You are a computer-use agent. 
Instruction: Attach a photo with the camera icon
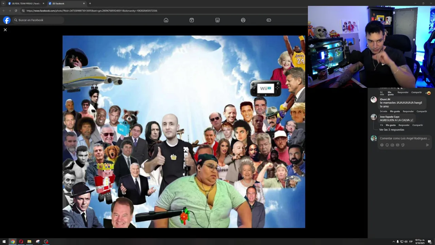[392, 145]
